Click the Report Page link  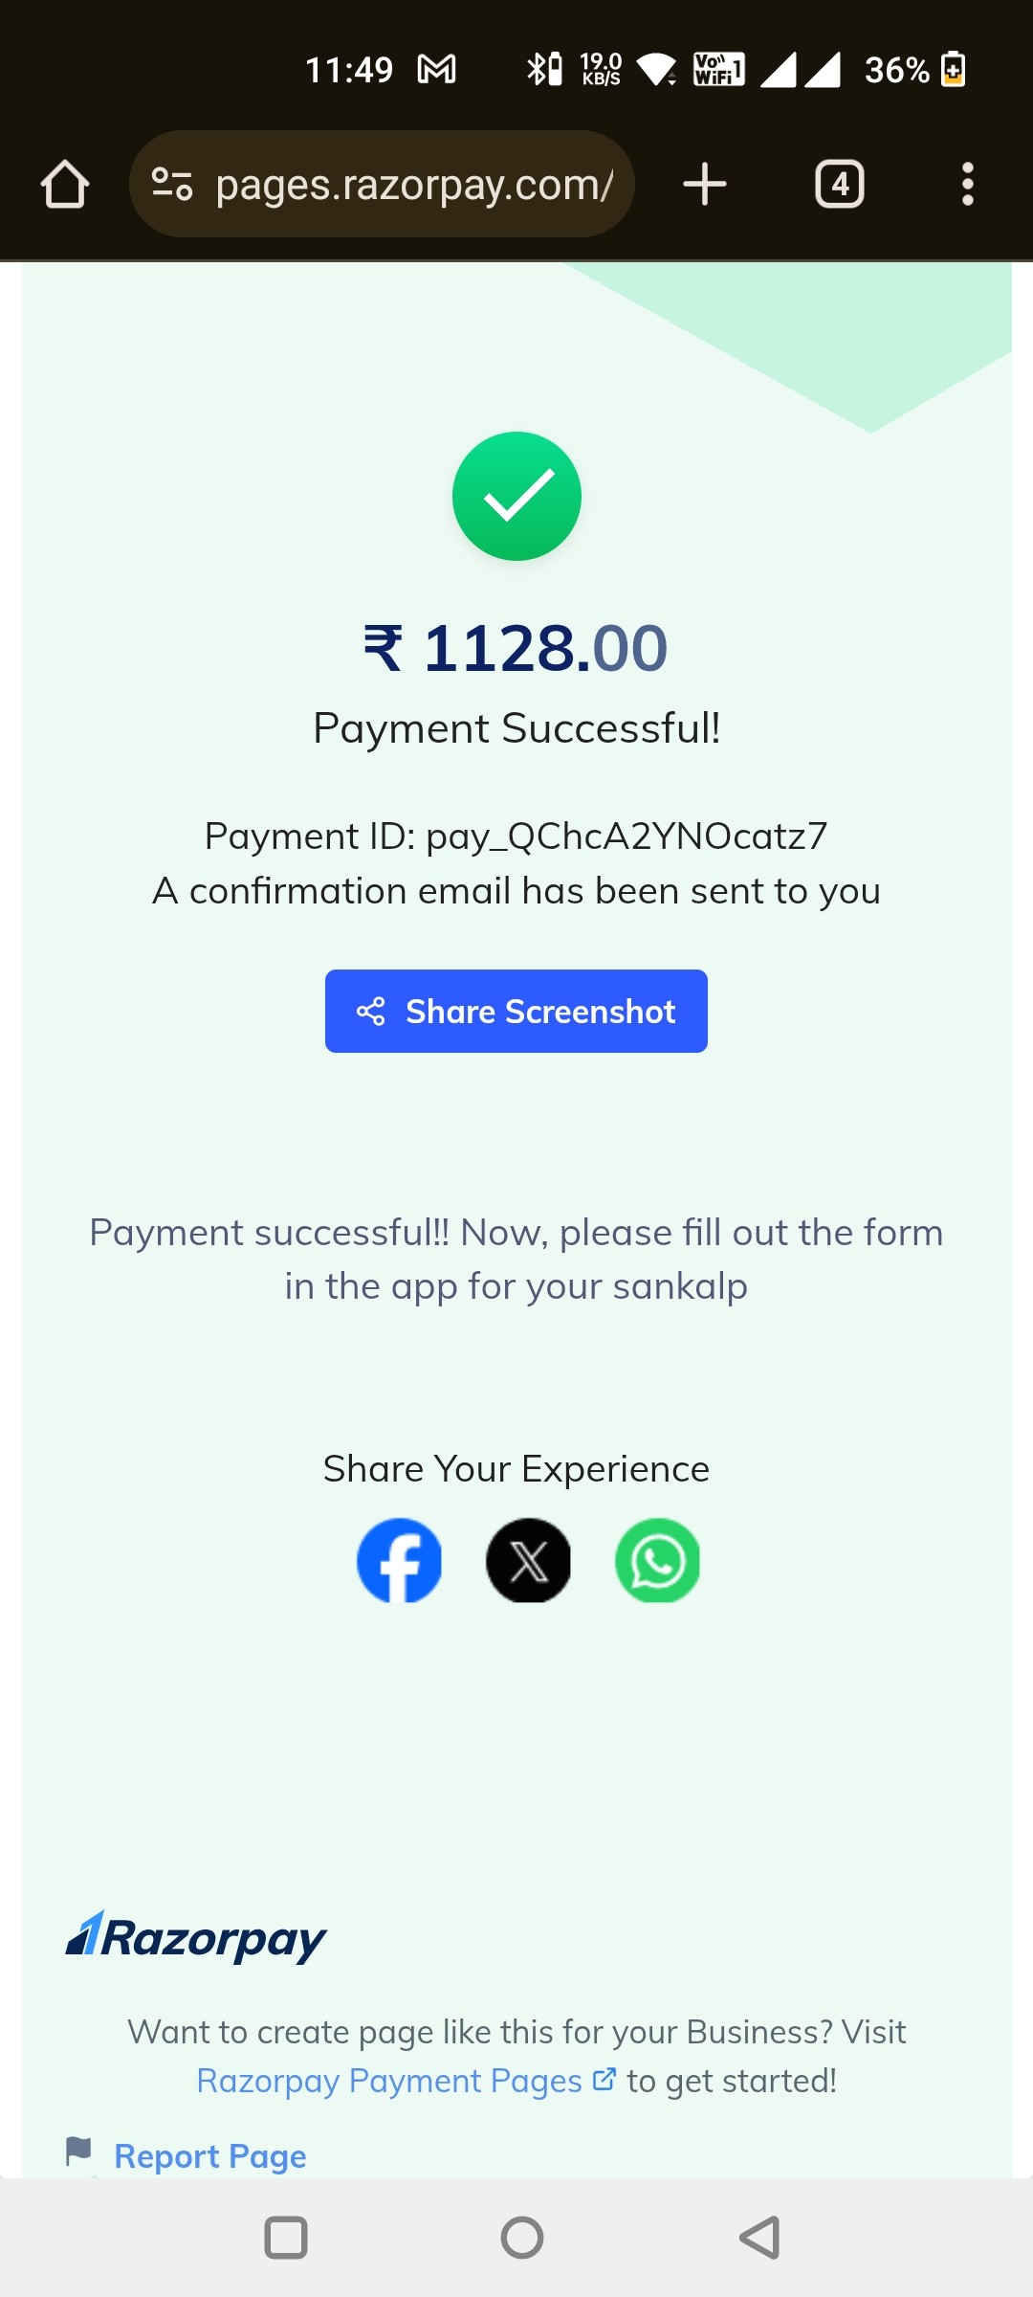tap(210, 2155)
